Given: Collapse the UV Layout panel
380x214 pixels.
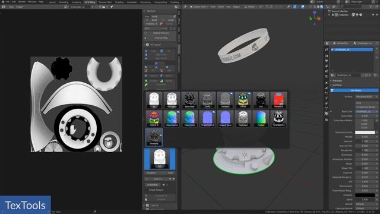Looking at the screenshot, I should (155, 45).
